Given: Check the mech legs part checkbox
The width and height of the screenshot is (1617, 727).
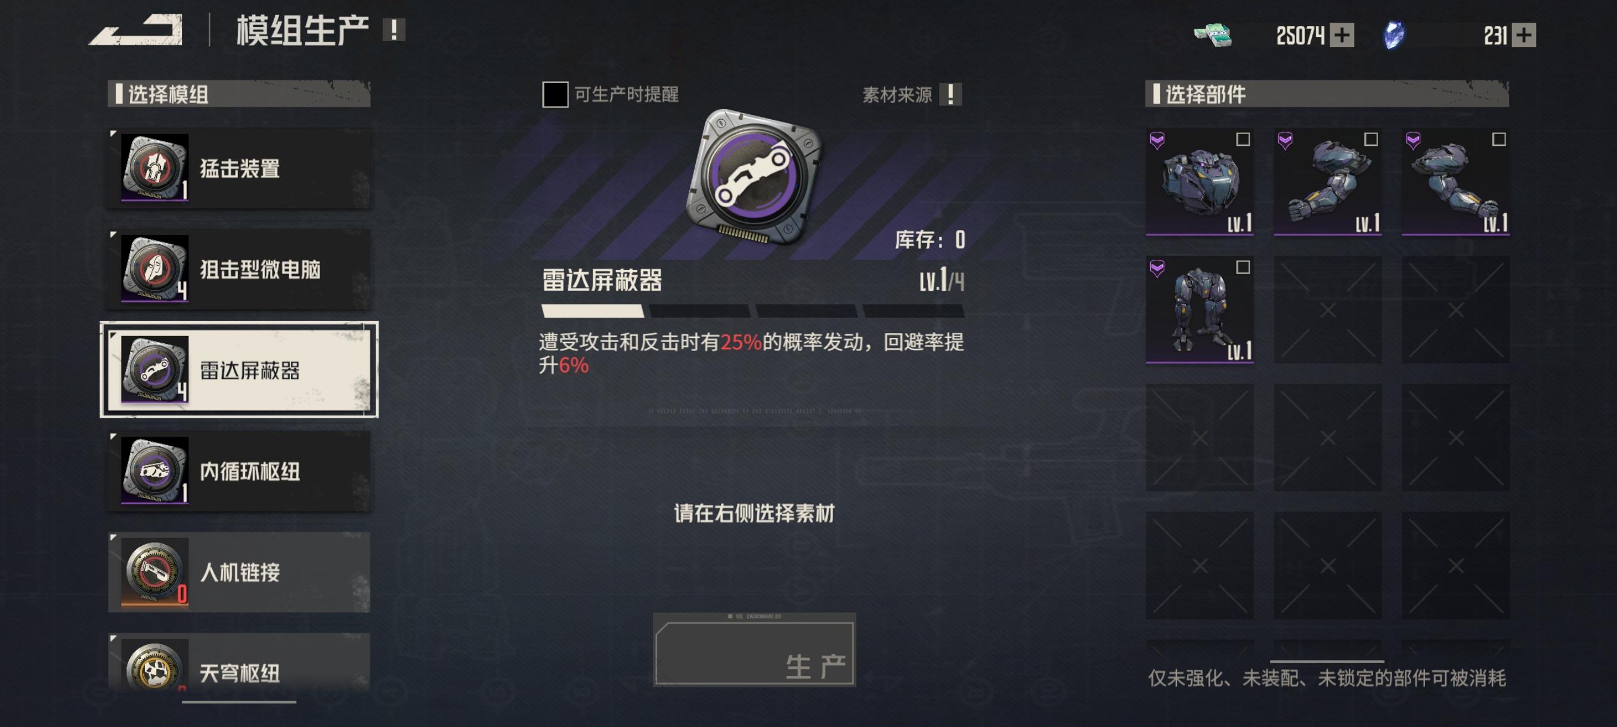Looking at the screenshot, I should pos(1243,267).
